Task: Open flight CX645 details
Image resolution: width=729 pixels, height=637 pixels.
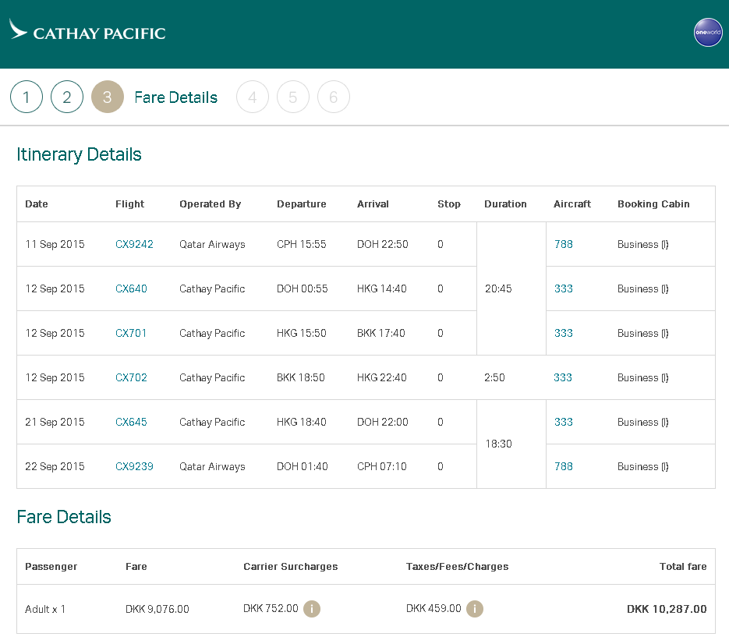Action: [x=131, y=422]
